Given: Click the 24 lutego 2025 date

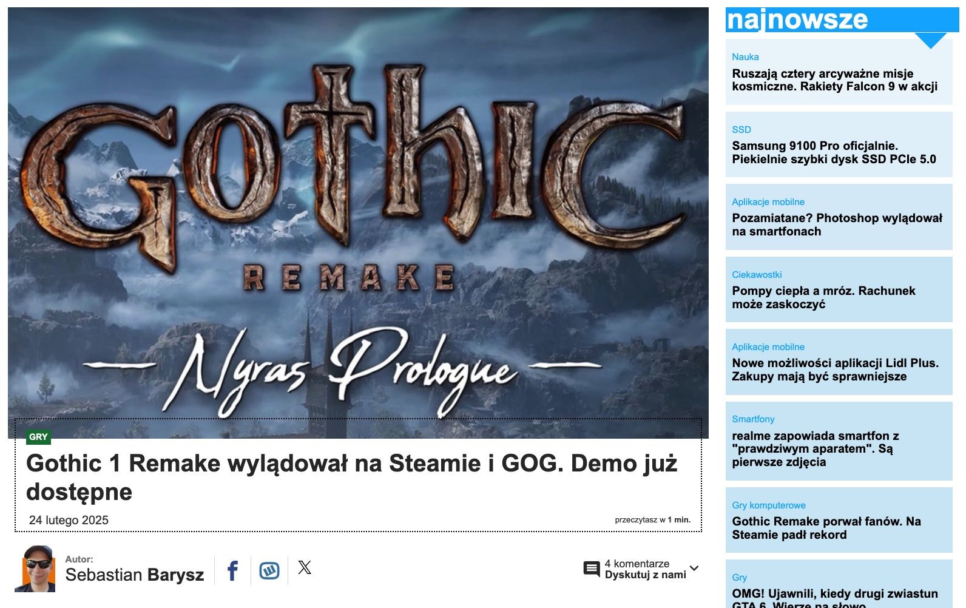Looking at the screenshot, I should [x=69, y=520].
